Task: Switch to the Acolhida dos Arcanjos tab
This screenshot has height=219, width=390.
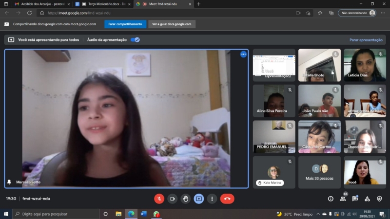Action: point(42,4)
